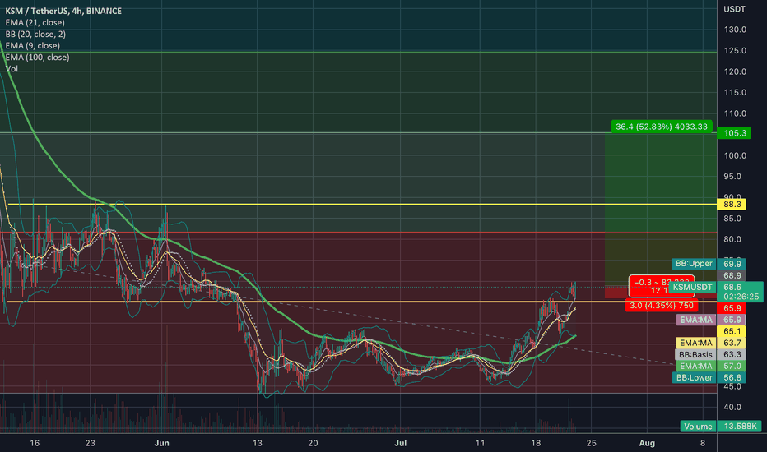767x452 pixels.
Task: Click the Jun date on time axis
Action: click(x=161, y=443)
